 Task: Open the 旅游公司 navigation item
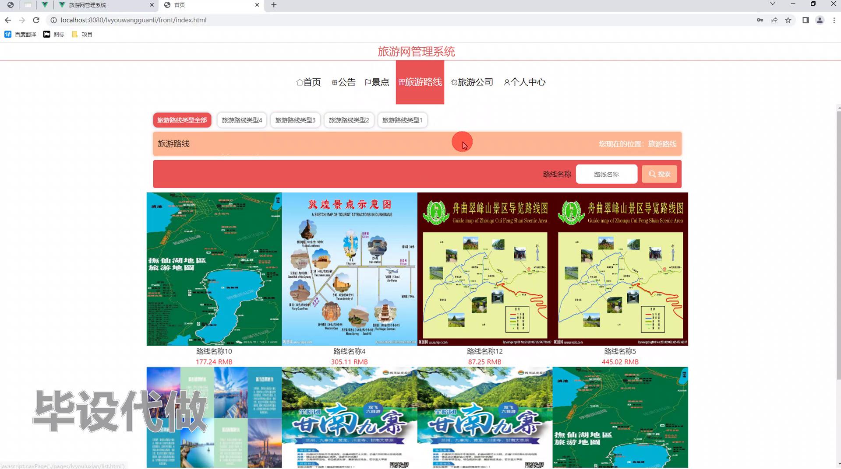click(472, 82)
